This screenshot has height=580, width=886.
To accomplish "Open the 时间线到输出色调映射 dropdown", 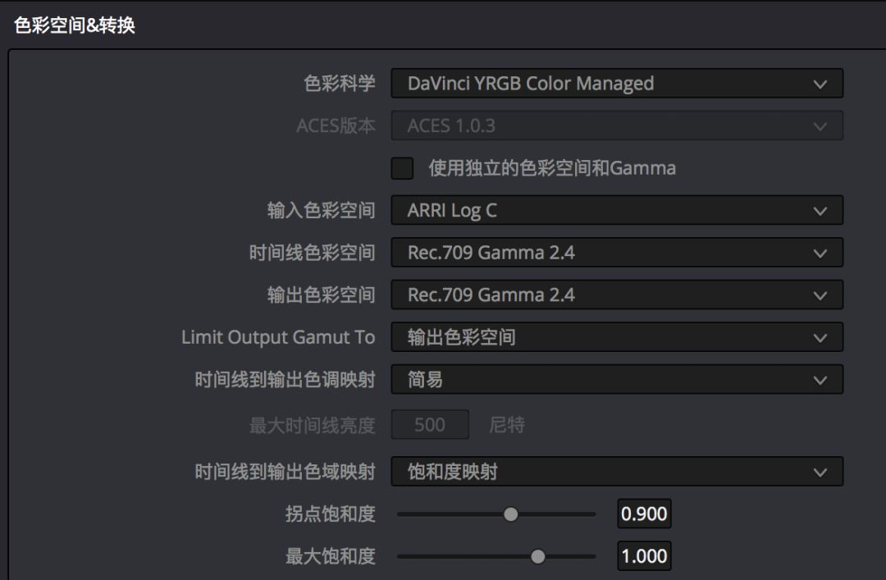I will [x=617, y=379].
